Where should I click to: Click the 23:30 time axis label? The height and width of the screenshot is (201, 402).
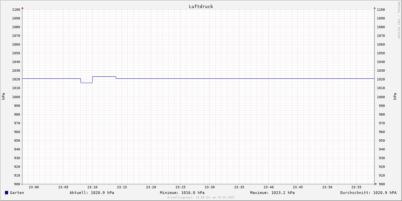(x=210, y=187)
